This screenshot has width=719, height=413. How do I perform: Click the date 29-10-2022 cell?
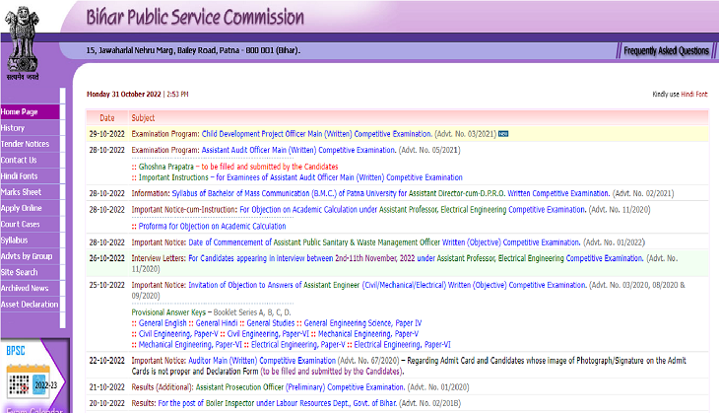tap(106, 134)
